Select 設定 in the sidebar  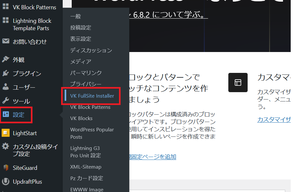18,115
